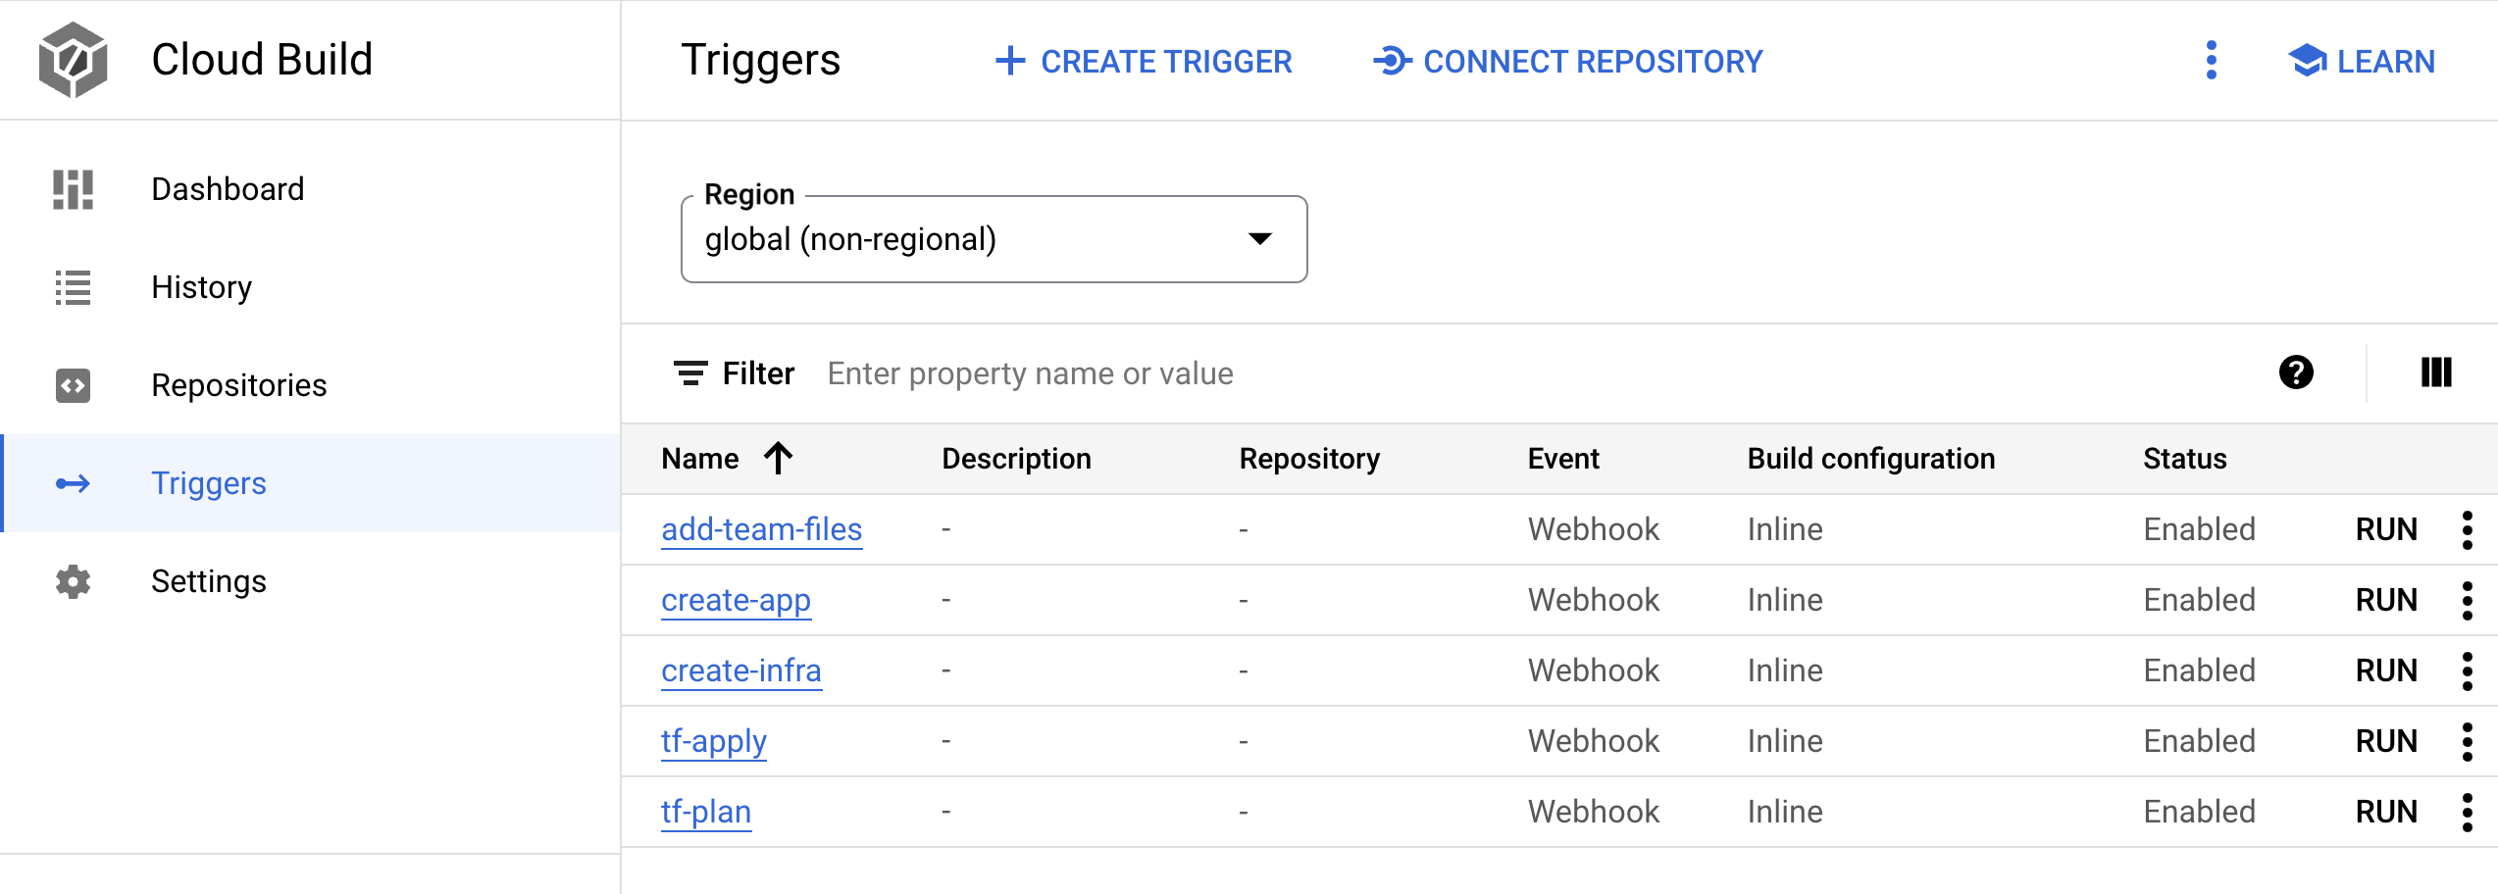Open the create-app trigger link
Viewport: 2498px width, 894px height.
(736, 600)
